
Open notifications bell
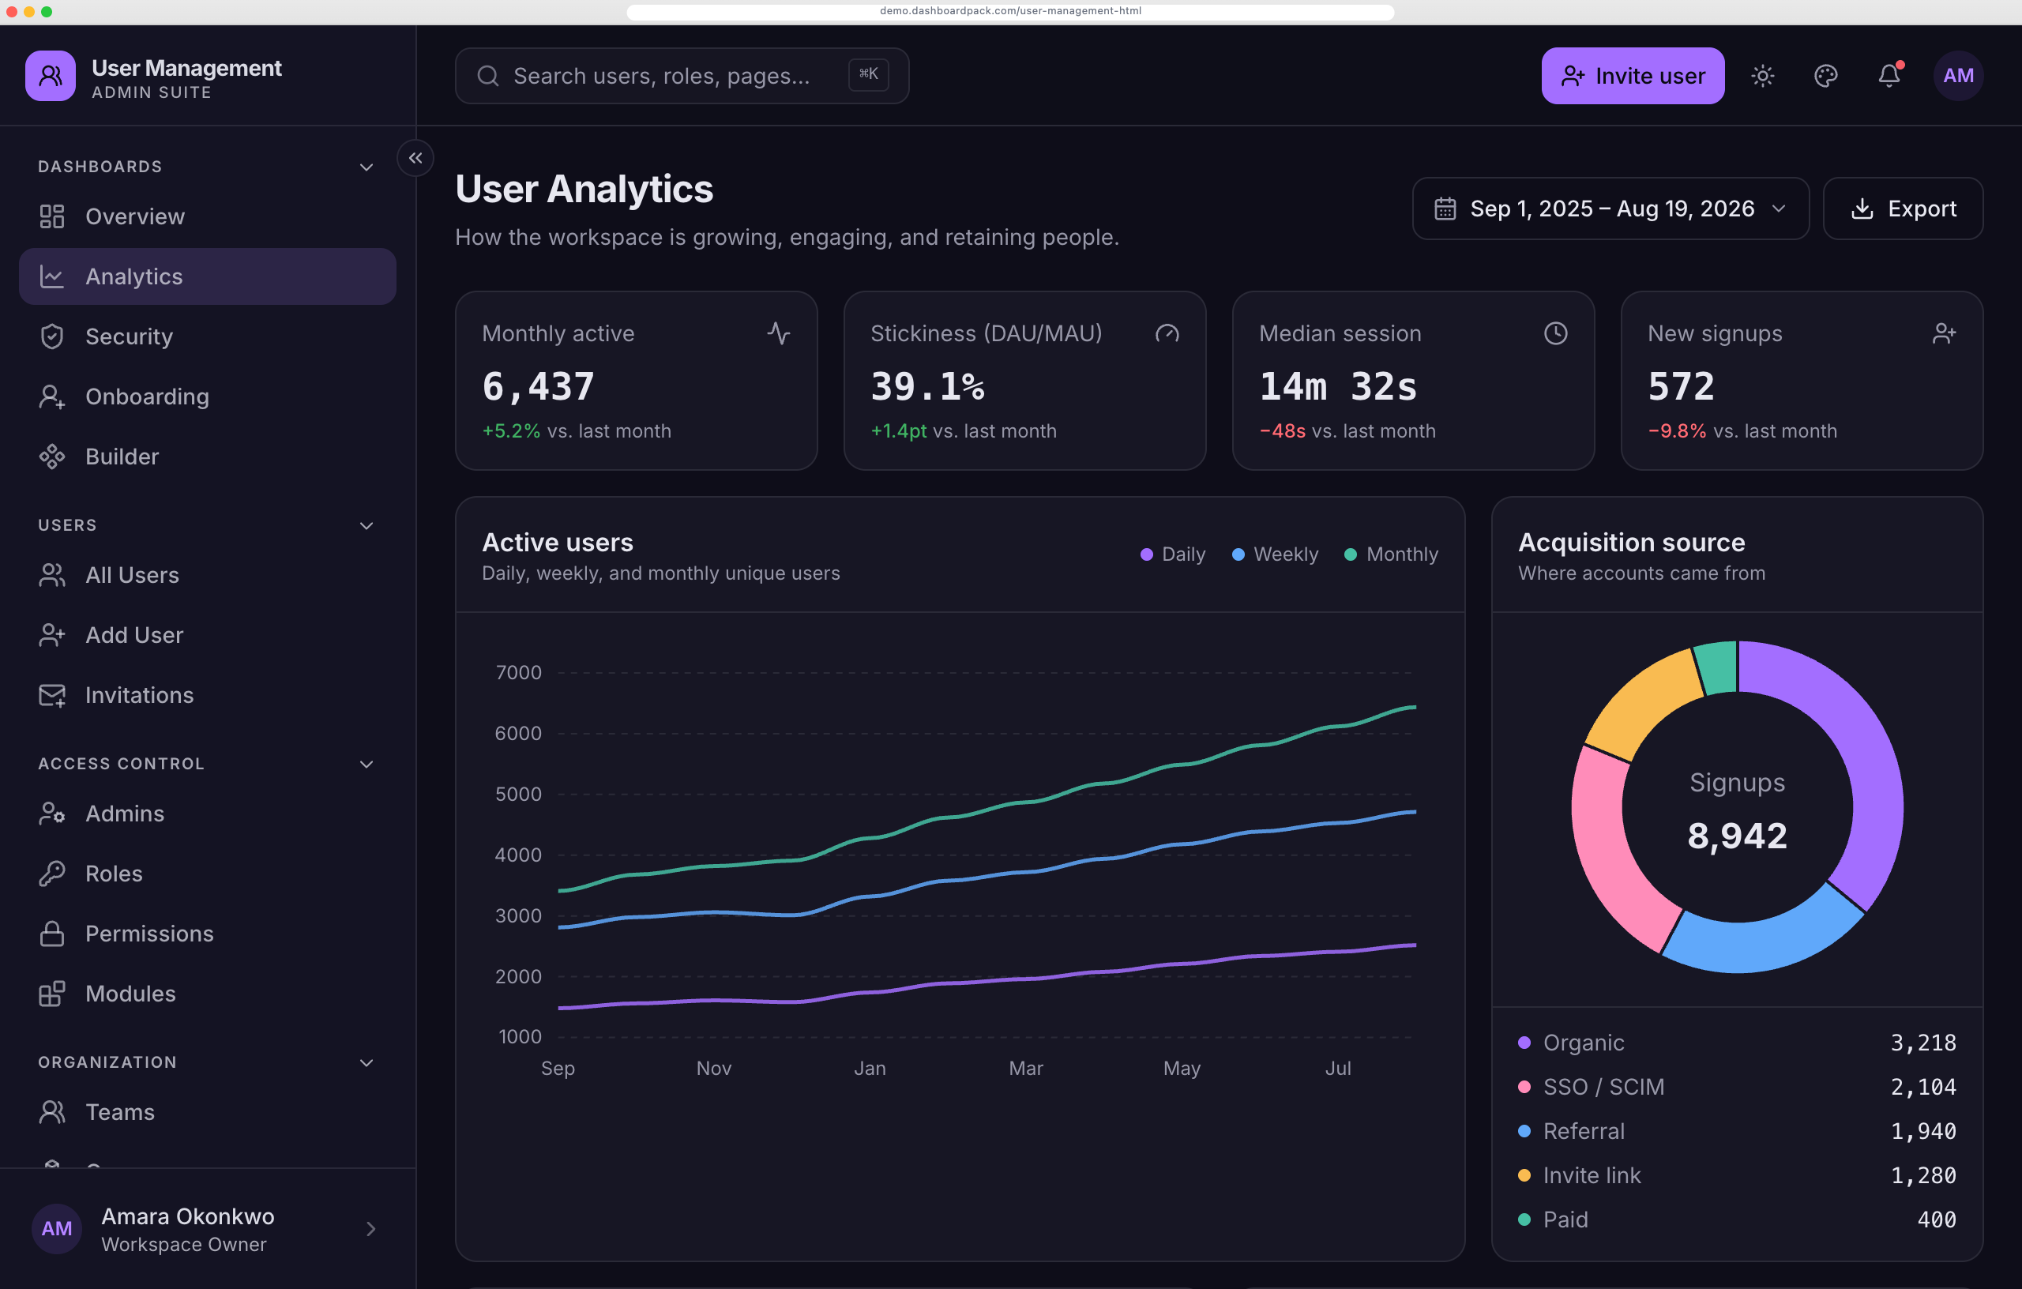[1889, 76]
